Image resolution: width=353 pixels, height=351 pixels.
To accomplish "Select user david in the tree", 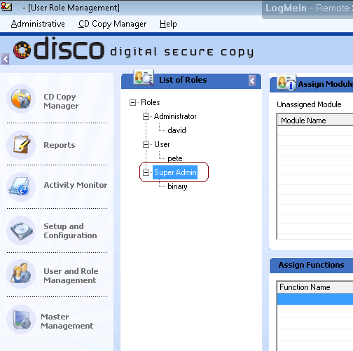I will click(176, 130).
